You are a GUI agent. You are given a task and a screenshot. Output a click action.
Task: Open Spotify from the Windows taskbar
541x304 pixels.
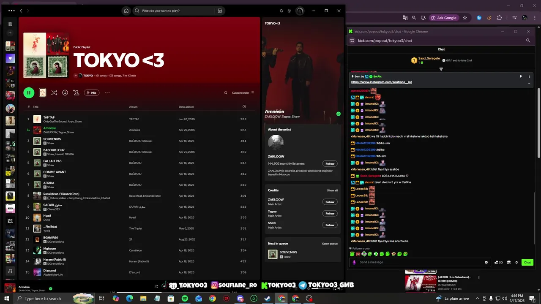click(x=185, y=299)
